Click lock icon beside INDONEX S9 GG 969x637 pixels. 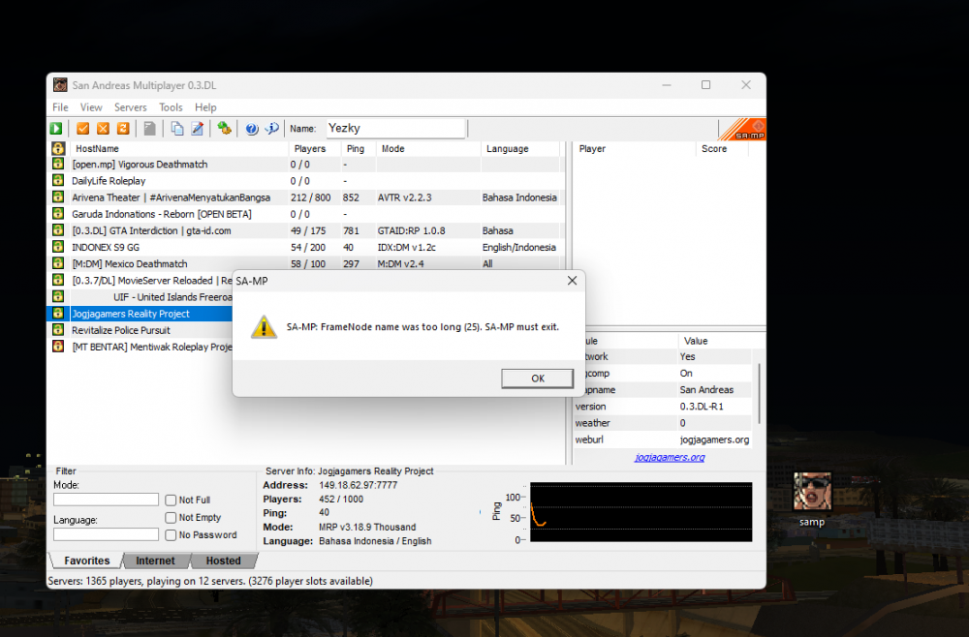pos(58,247)
